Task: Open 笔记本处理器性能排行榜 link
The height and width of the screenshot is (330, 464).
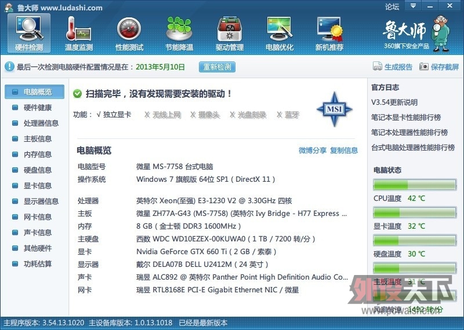Action: tap(409, 133)
